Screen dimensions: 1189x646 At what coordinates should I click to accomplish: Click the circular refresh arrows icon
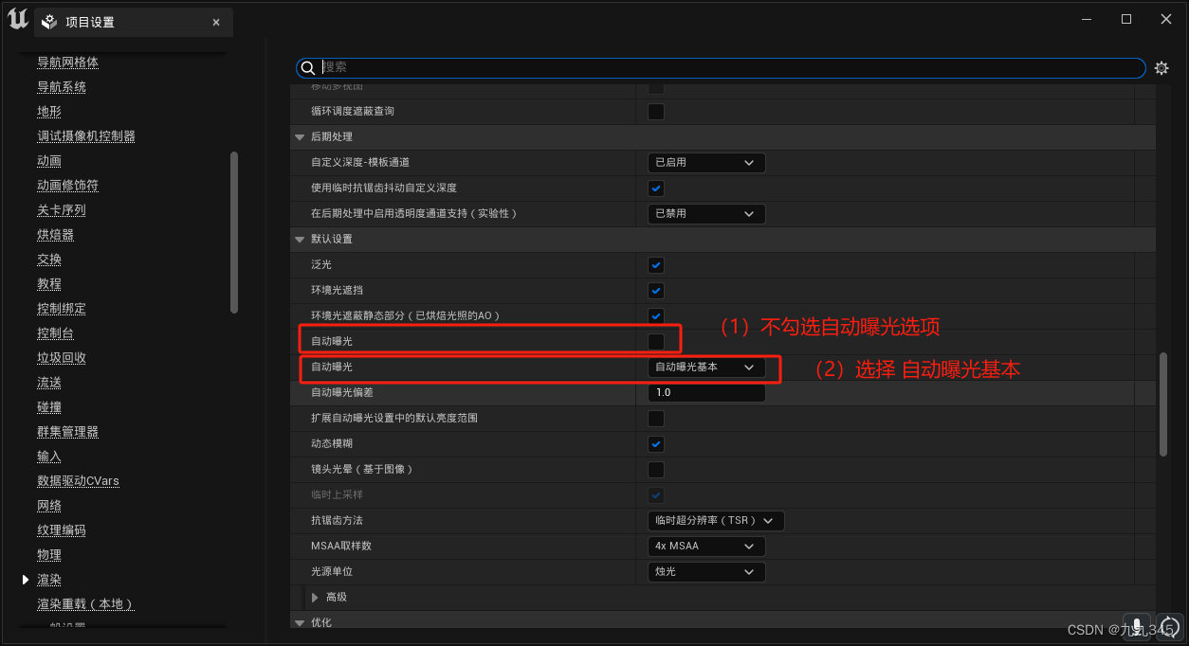(1170, 626)
